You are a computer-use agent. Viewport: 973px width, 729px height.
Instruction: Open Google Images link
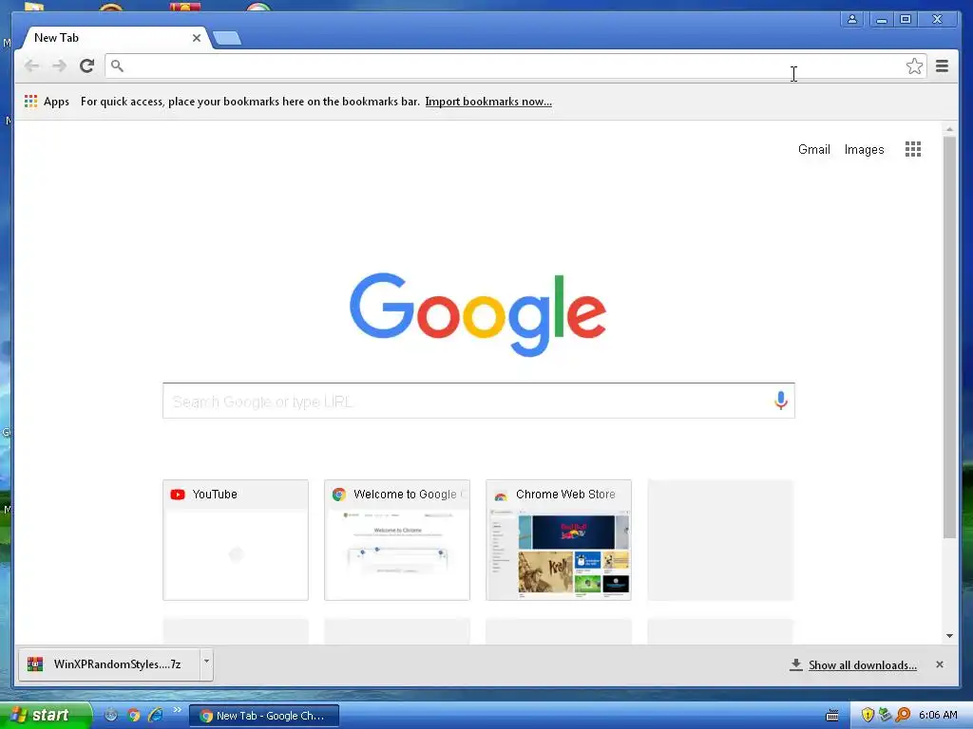point(864,149)
